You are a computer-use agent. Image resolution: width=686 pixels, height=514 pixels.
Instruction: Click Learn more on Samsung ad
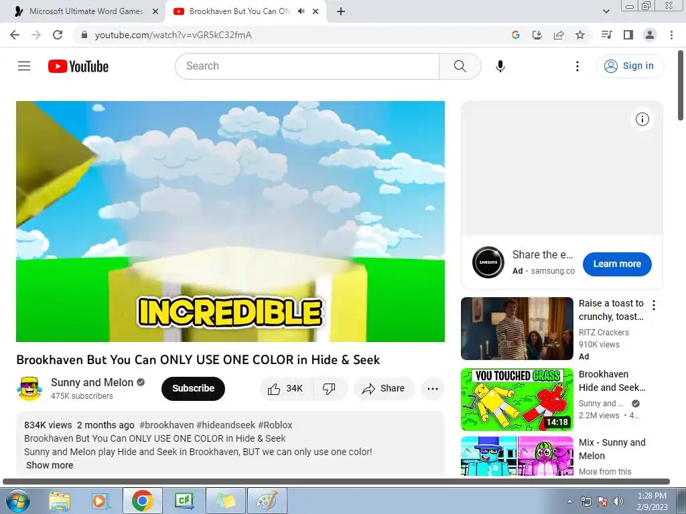tap(617, 264)
